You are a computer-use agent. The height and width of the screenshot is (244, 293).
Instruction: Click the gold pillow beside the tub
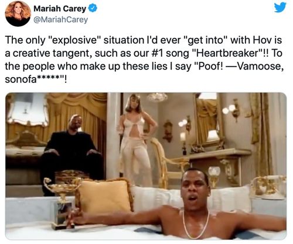104,196
